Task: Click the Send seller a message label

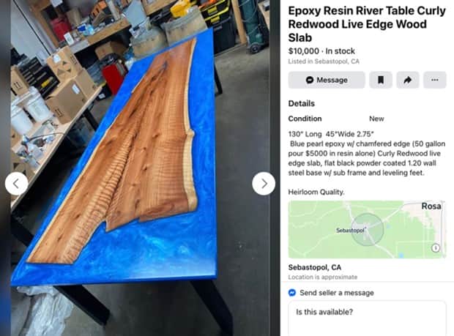Action: coord(337,293)
